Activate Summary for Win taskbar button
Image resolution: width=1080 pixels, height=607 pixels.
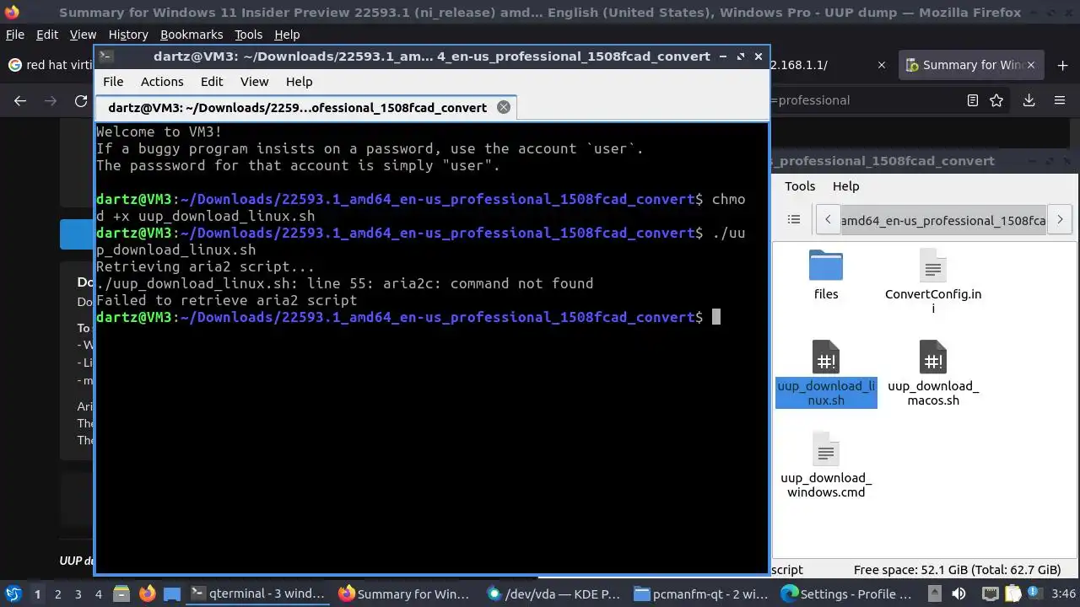[x=404, y=594]
